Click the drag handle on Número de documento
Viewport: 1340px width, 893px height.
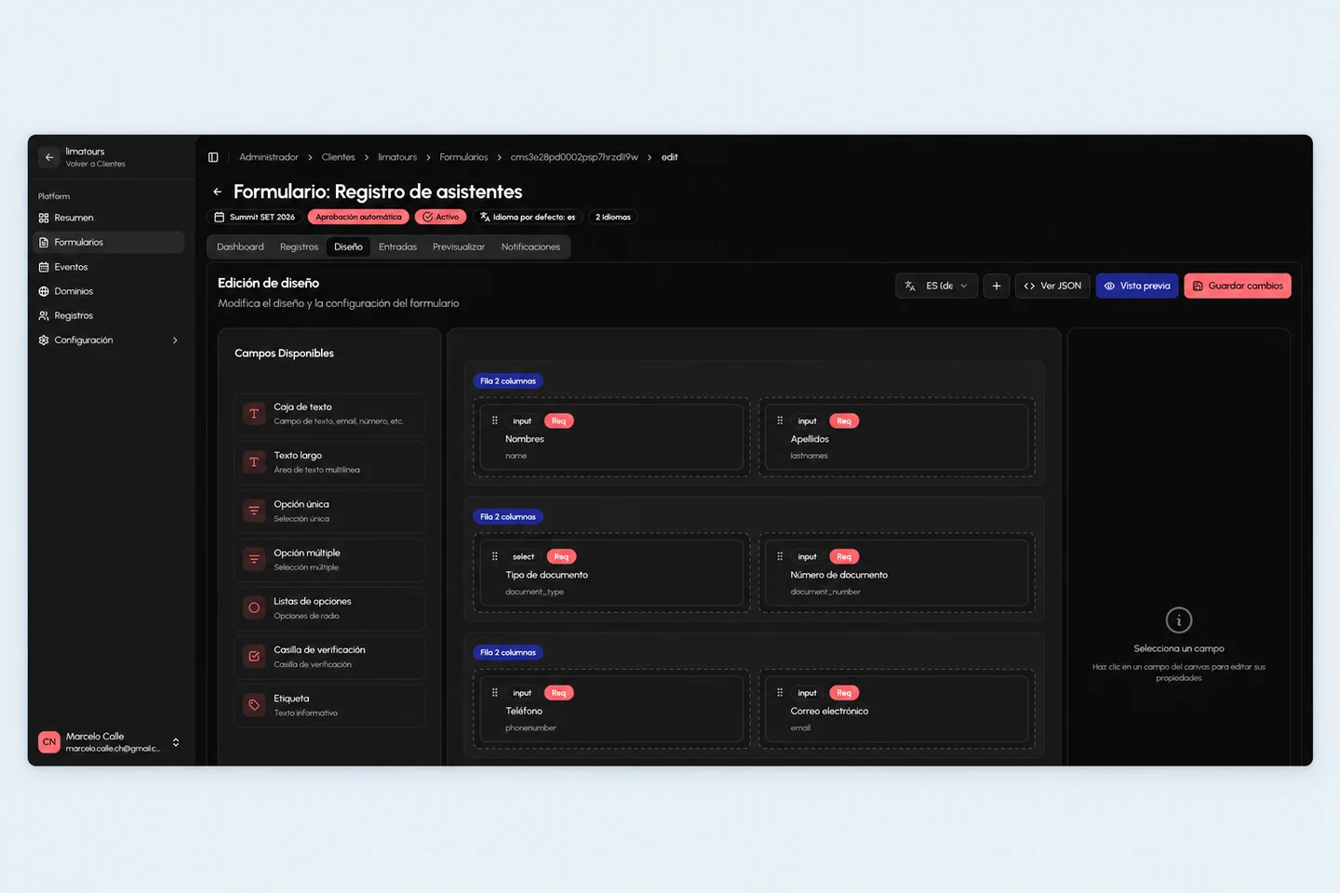[780, 556]
